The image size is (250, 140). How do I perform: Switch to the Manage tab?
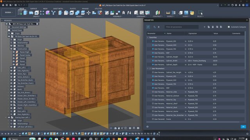[85, 9]
